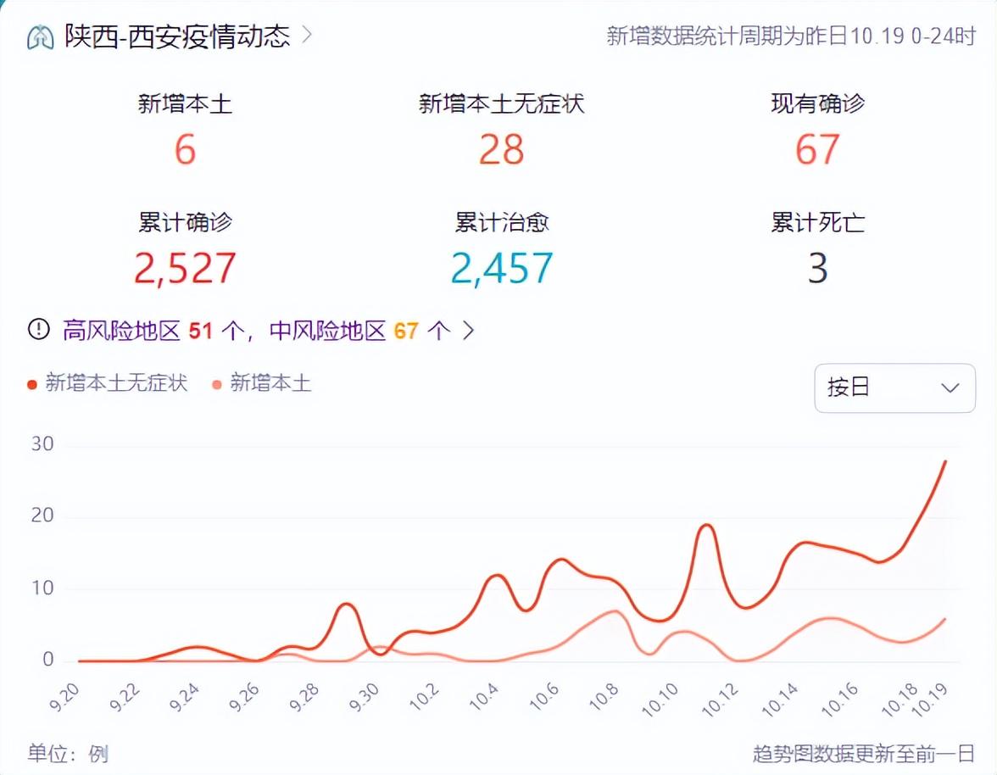Click the lungs icon beside 陕西-西安疫情动态
Viewport: 997px width, 775px height.
click(x=40, y=36)
